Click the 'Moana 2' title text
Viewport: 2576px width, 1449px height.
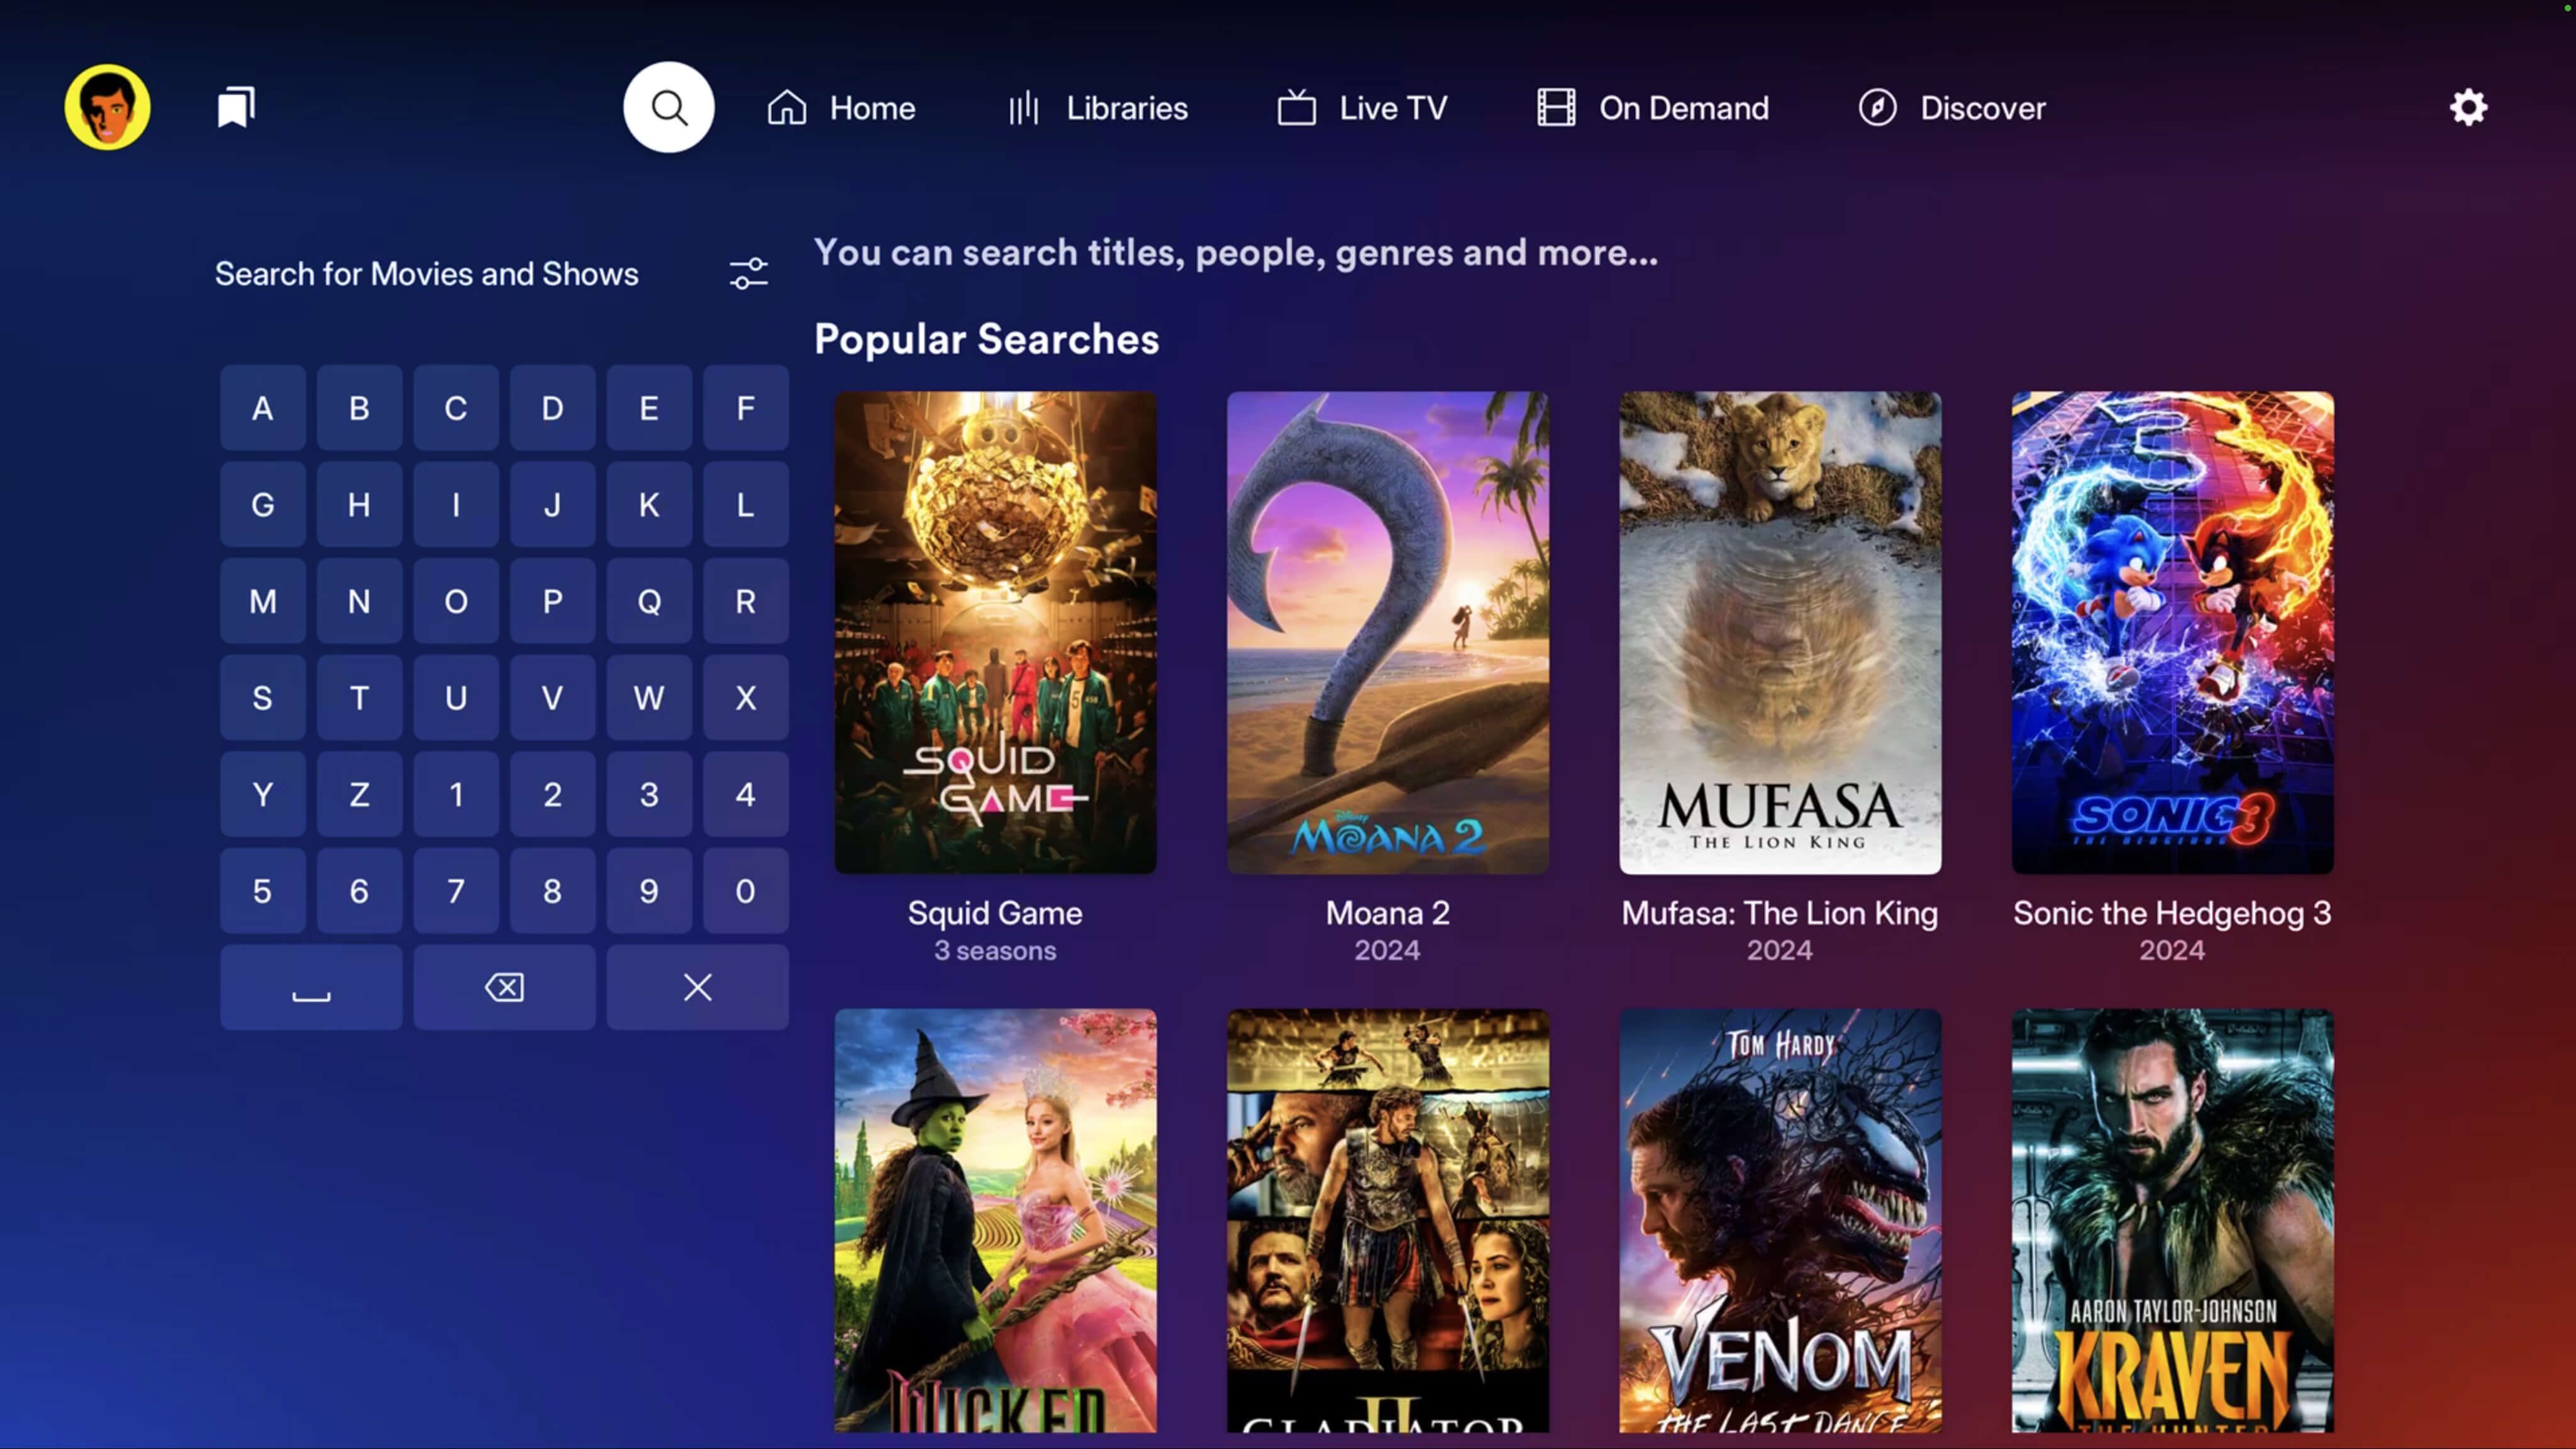click(1387, 913)
